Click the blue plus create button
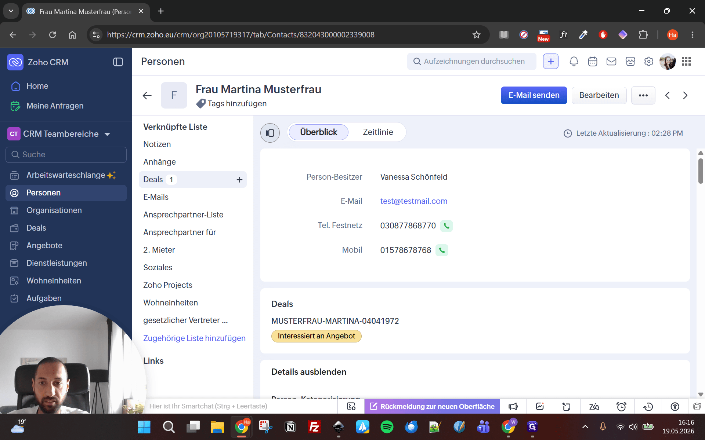 (551, 62)
